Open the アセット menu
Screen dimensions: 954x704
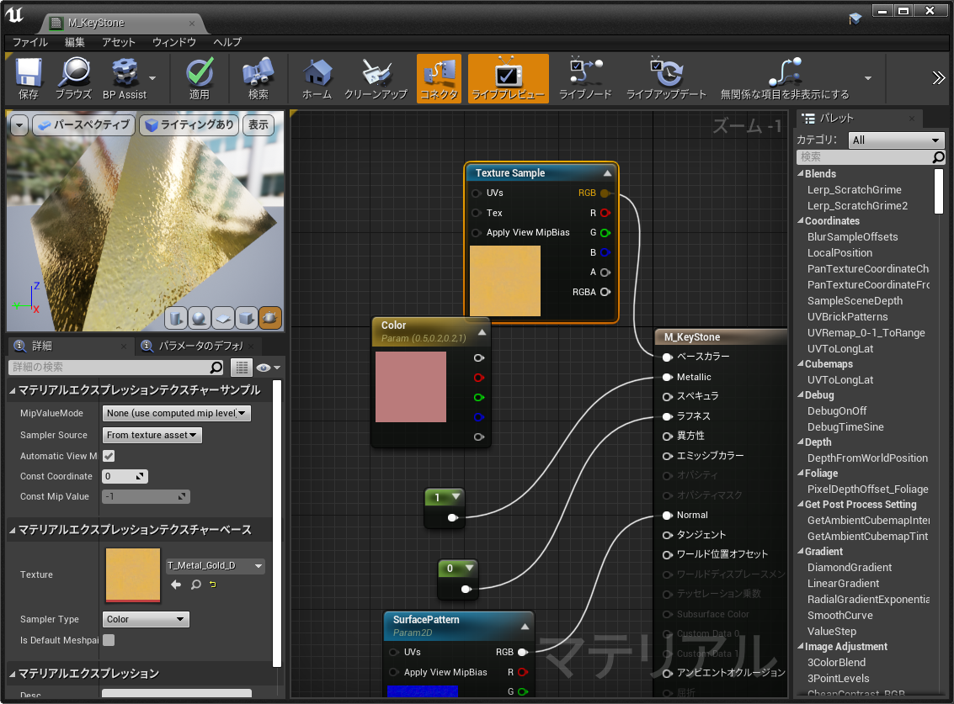119,42
